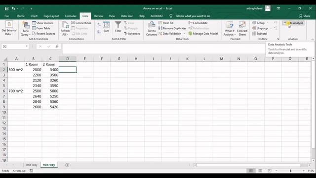316x178 pixels.
Task: Open Connections in the ribbon
Action: pos(81,23)
